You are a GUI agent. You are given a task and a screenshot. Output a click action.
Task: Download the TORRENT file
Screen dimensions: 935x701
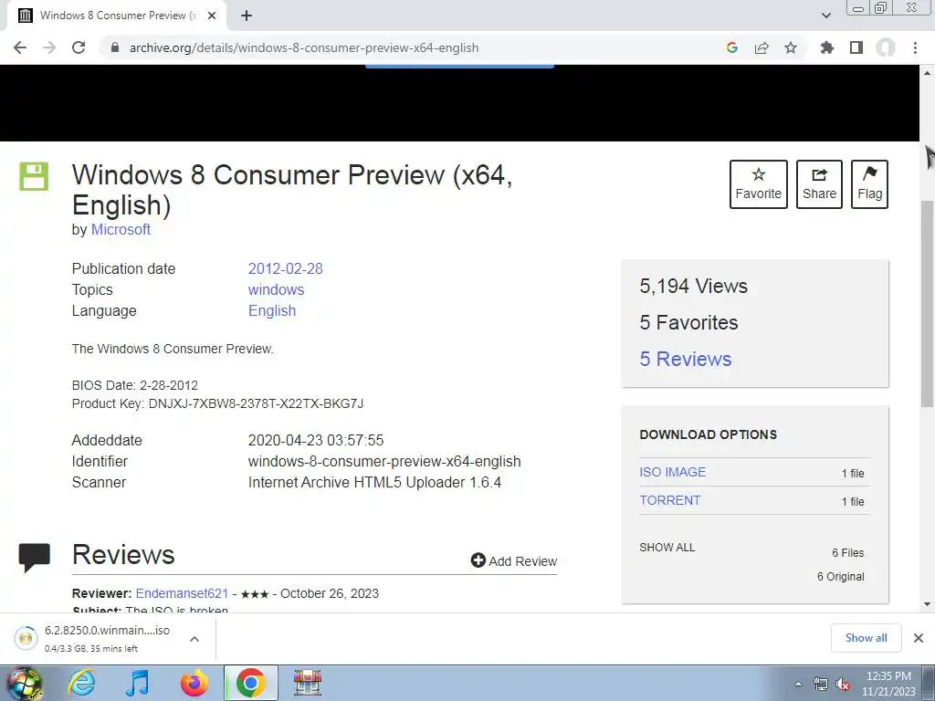pyautogui.click(x=669, y=500)
